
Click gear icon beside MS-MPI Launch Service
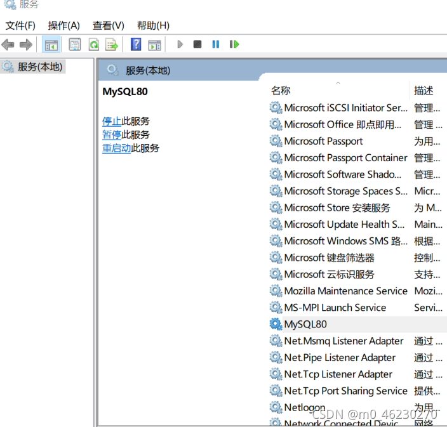(x=276, y=308)
